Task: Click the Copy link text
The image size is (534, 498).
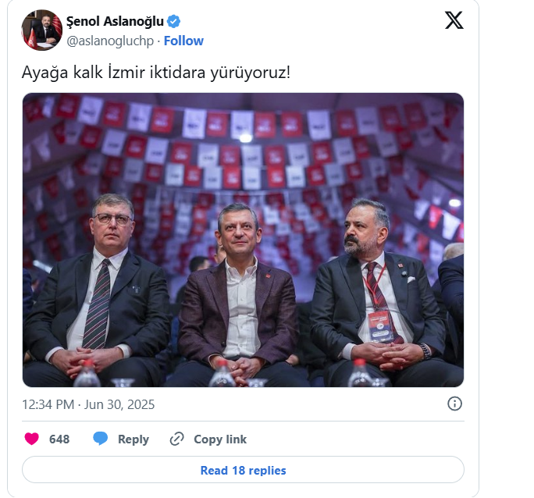Action: click(220, 439)
